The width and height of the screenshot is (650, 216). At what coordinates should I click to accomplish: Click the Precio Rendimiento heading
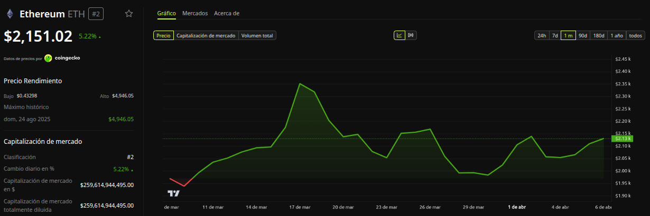tap(33, 81)
